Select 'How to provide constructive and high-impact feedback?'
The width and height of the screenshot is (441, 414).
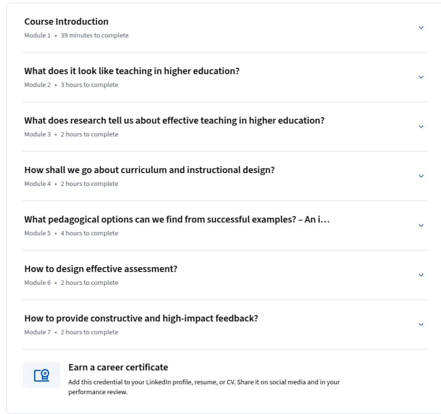[141, 318]
